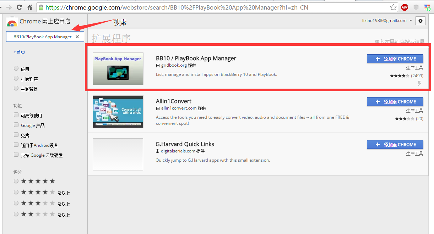434x234 pixels.
Task: Check the 免费 filter
Action: click(x=16, y=135)
